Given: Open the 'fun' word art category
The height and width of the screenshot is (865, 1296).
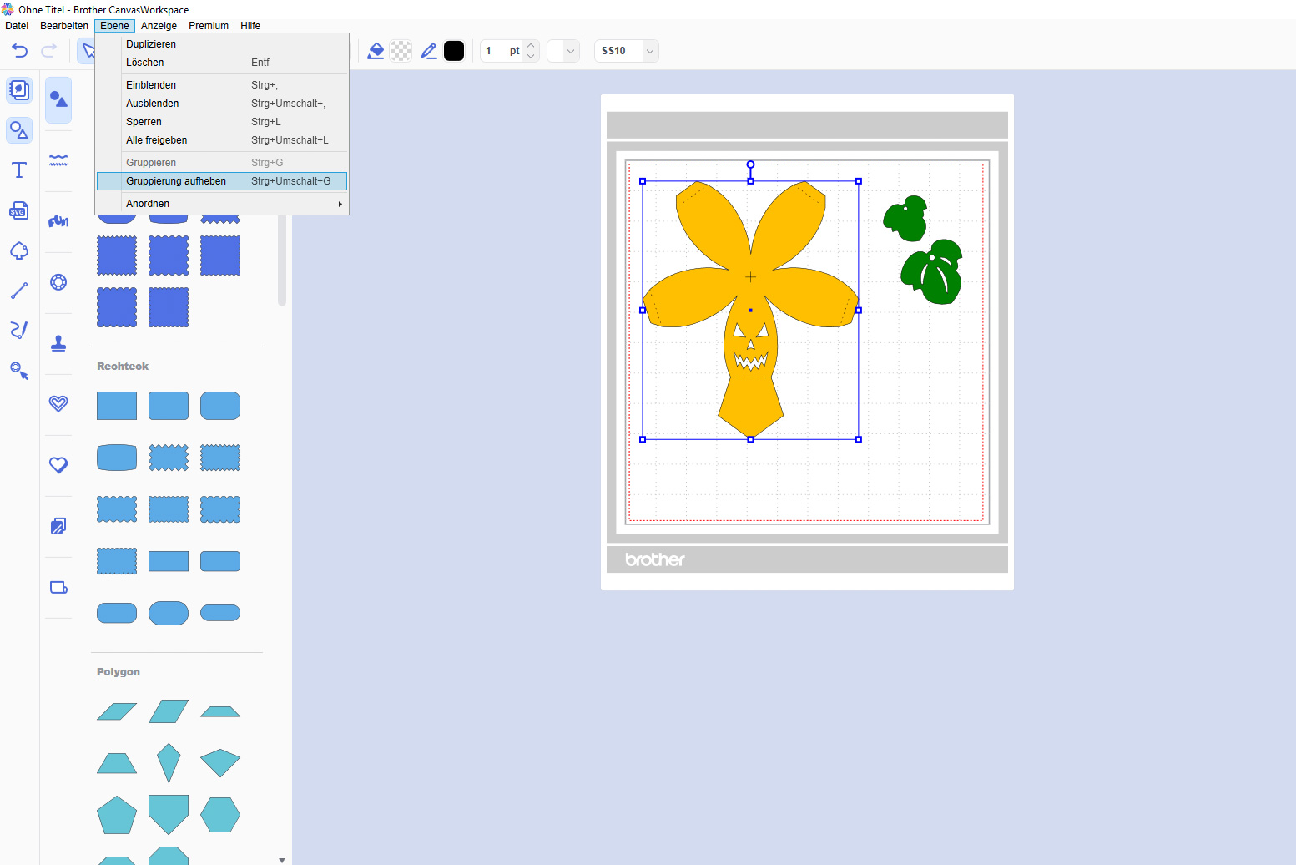Looking at the screenshot, I should click(58, 221).
